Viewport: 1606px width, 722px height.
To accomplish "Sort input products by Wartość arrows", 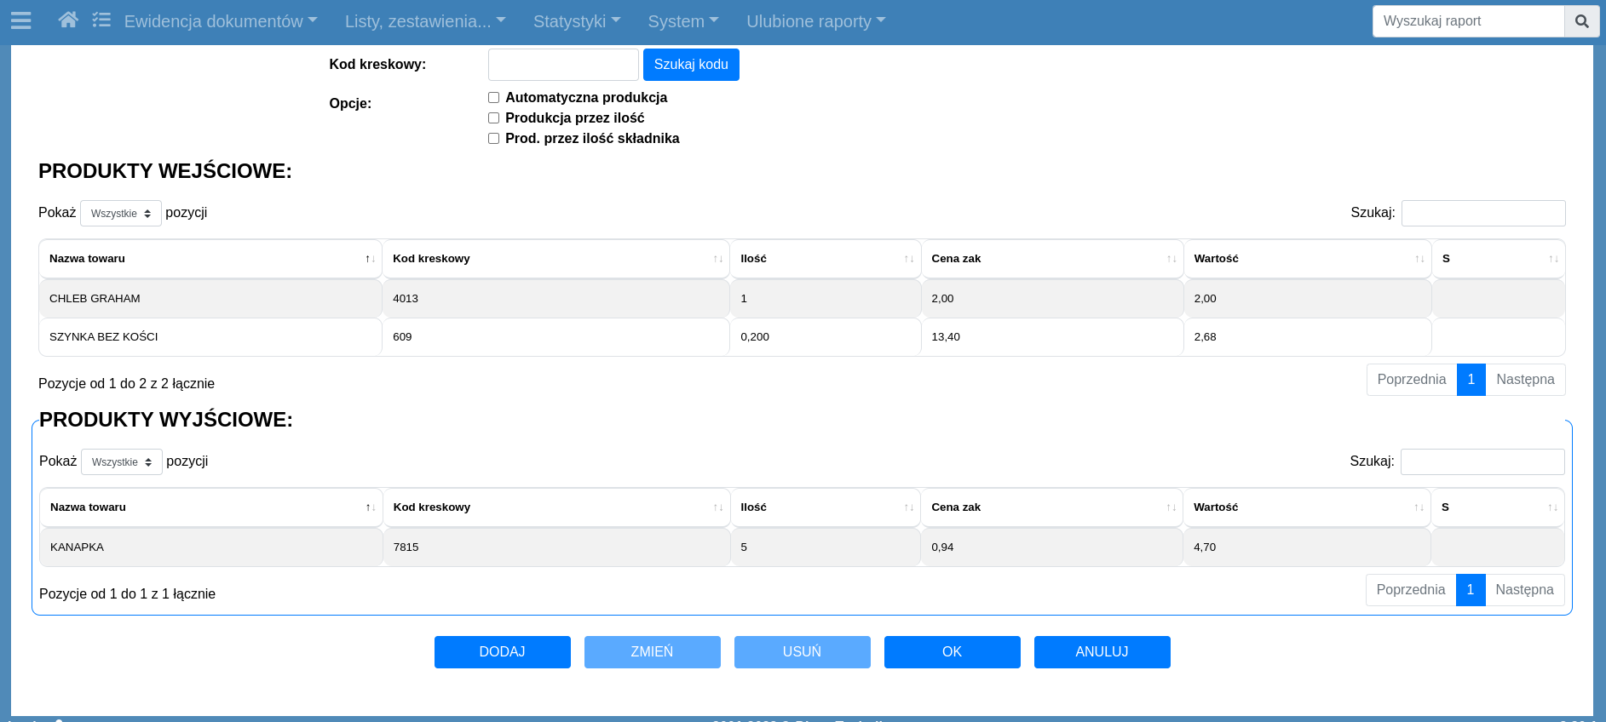I will [x=1419, y=259].
